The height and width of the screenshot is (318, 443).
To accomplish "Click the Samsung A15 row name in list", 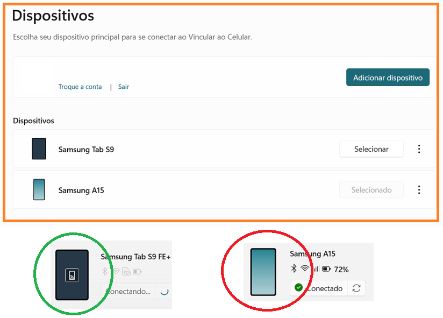I will click(x=81, y=190).
